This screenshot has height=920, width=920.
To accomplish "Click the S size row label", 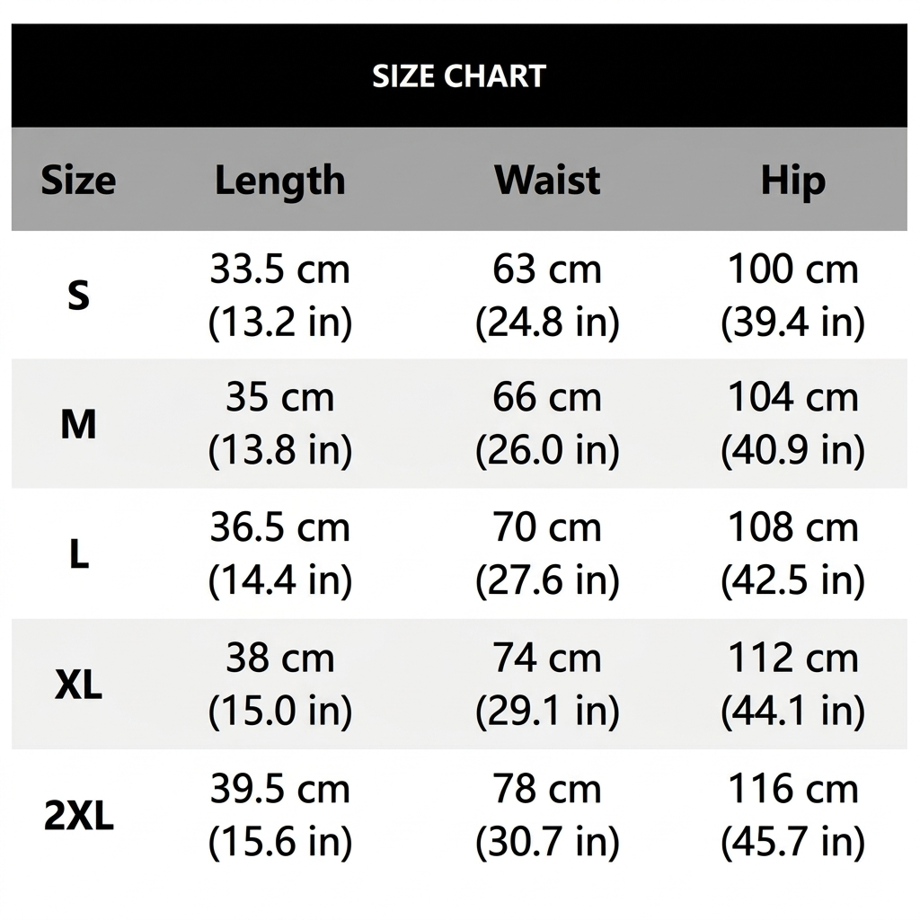I will 79,295.
